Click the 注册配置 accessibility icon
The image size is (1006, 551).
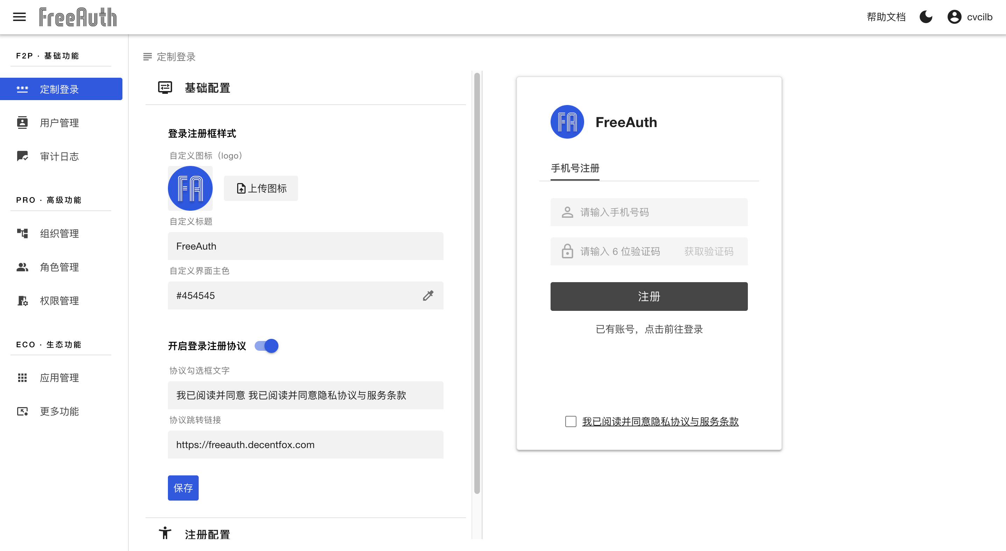coord(165,533)
